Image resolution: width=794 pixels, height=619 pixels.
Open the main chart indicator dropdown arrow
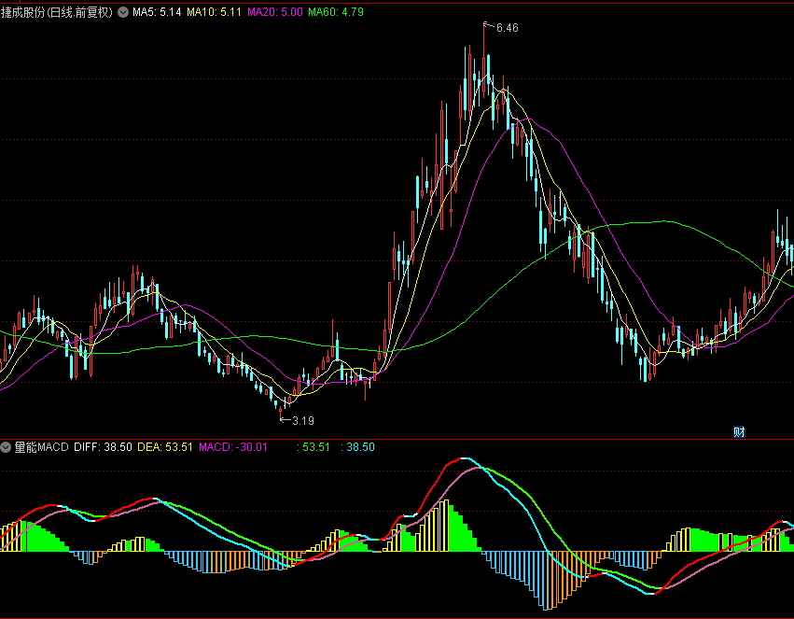pos(122,13)
